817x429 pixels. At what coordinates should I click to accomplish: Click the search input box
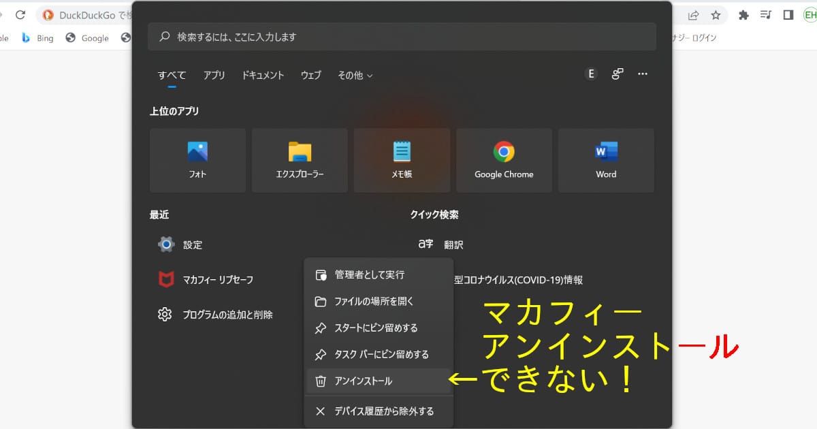(x=402, y=37)
